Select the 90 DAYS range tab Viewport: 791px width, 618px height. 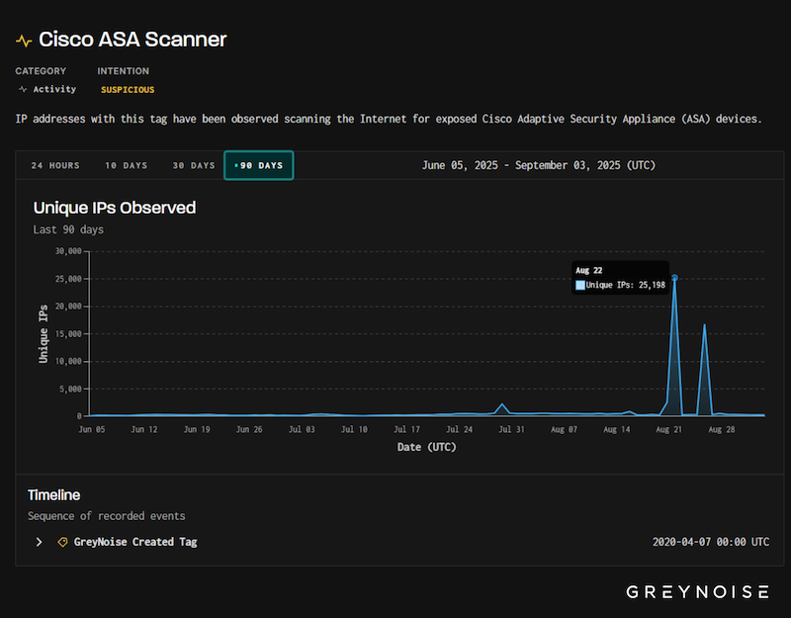(x=259, y=165)
